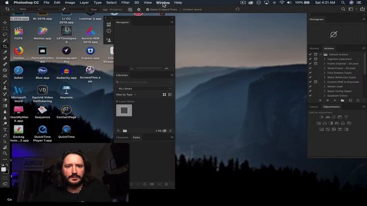
Task: Toggle checkmark for Wood Frame action
Action: [310, 68]
